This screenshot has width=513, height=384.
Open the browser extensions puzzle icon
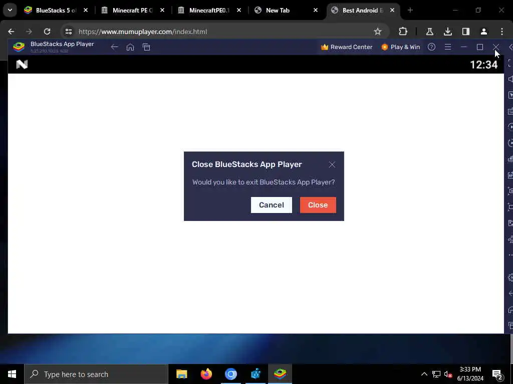403,31
